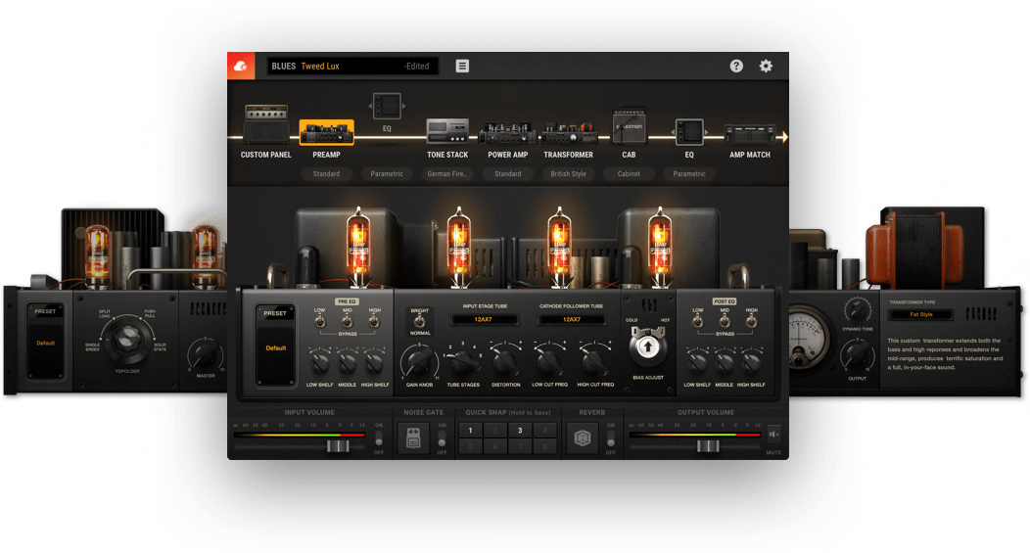Click the Pre EQ Middle knob
Screen dimensions: 1030x553
(x=347, y=362)
